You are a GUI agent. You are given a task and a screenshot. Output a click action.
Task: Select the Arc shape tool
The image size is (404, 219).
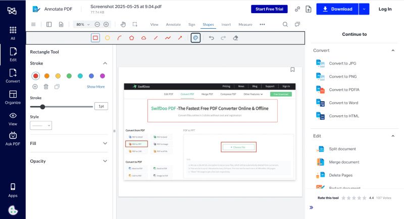tap(119, 38)
